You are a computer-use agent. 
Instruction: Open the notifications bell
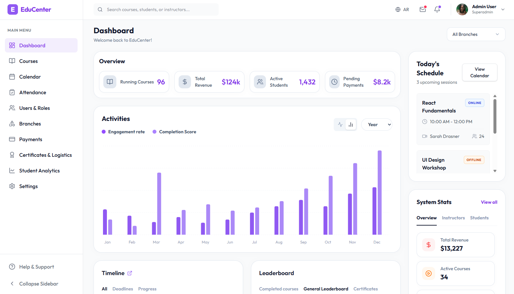tap(437, 9)
